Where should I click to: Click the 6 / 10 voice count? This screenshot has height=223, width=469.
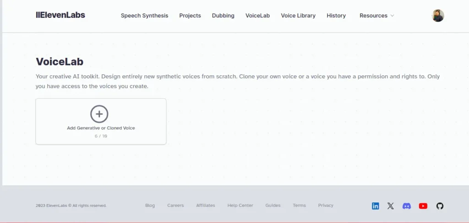pos(101,136)
